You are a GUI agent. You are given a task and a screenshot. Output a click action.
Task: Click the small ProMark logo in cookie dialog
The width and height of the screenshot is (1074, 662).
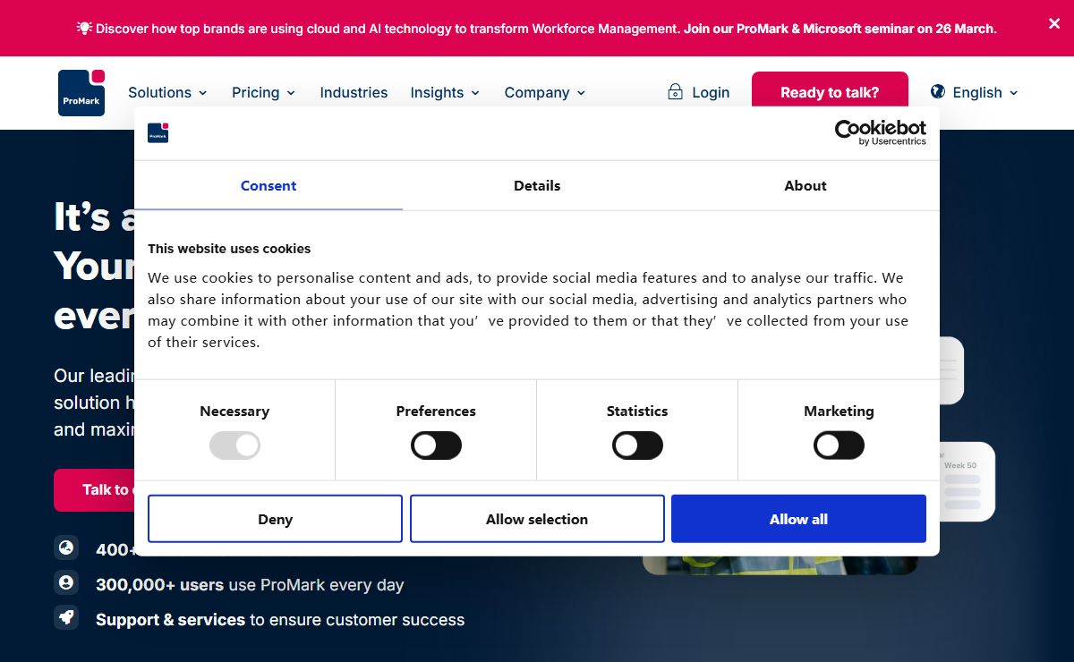pyautogui.click(x=158, y=133)
